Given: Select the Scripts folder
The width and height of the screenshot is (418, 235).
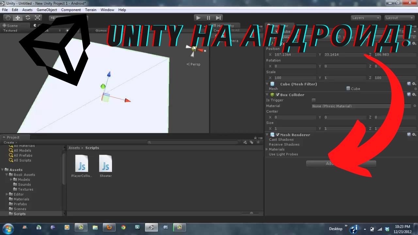Looking at the screenshot, I should pyautogui.click(x=20, y=214).
